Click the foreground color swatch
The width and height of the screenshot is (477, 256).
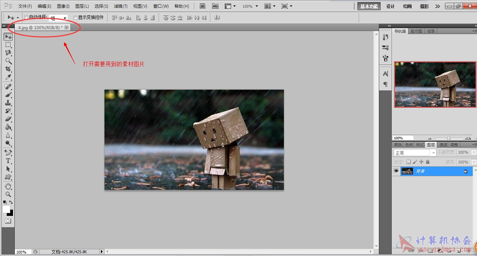[6, 209]
